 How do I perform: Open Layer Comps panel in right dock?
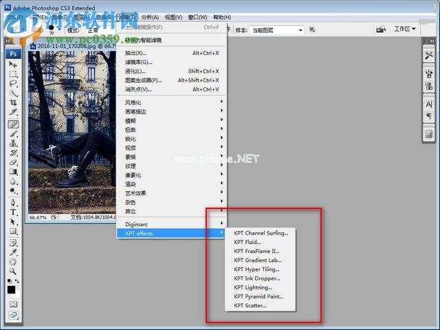click(x=429, y=135)
